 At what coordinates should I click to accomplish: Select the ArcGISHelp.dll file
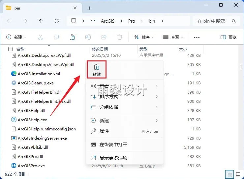pos(31,110)
